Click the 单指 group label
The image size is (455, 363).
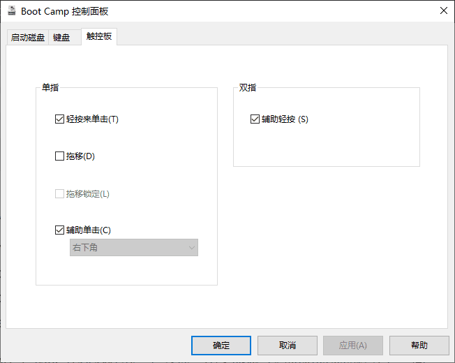[50, 88]
